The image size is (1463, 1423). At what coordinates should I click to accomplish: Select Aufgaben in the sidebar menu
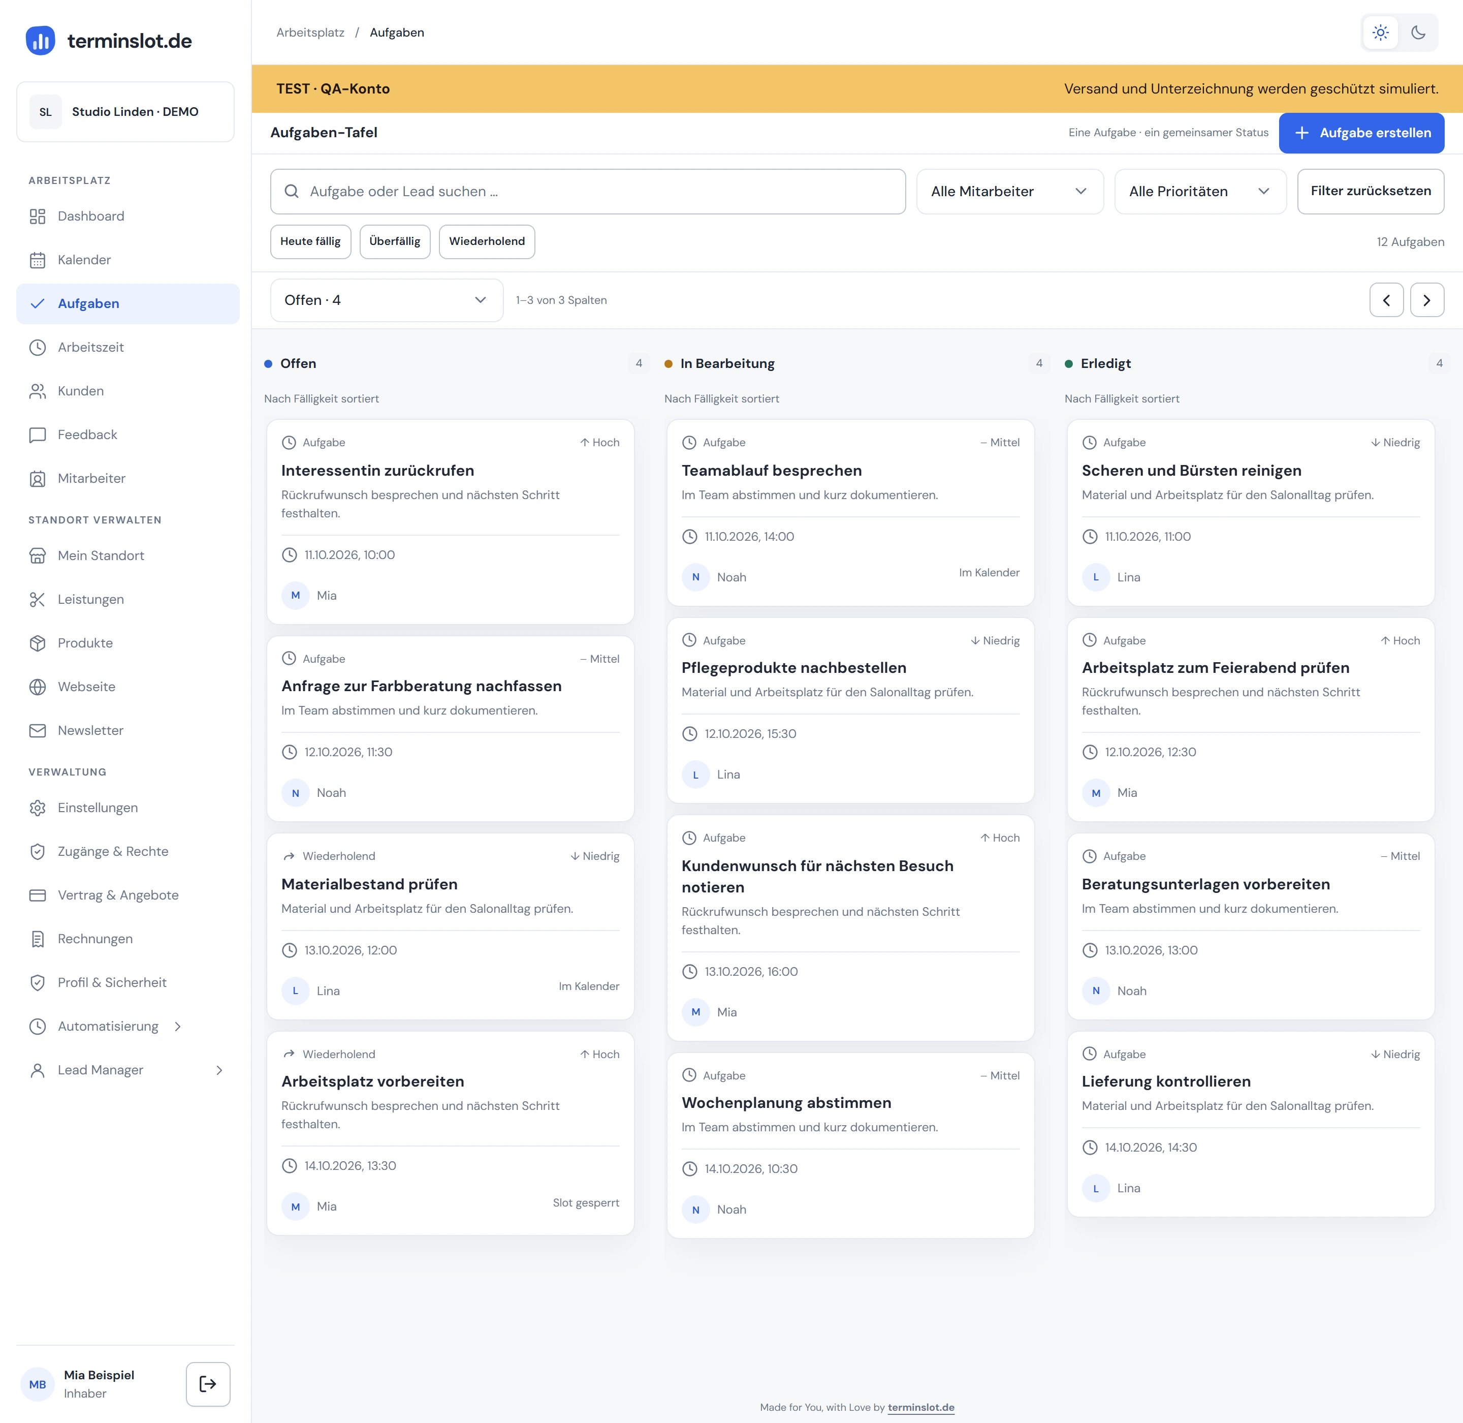point(128,304)
